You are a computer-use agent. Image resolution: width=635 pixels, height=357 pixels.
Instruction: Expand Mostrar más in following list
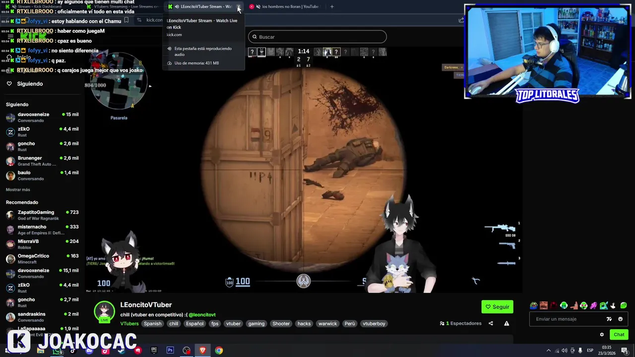[18, 189]
